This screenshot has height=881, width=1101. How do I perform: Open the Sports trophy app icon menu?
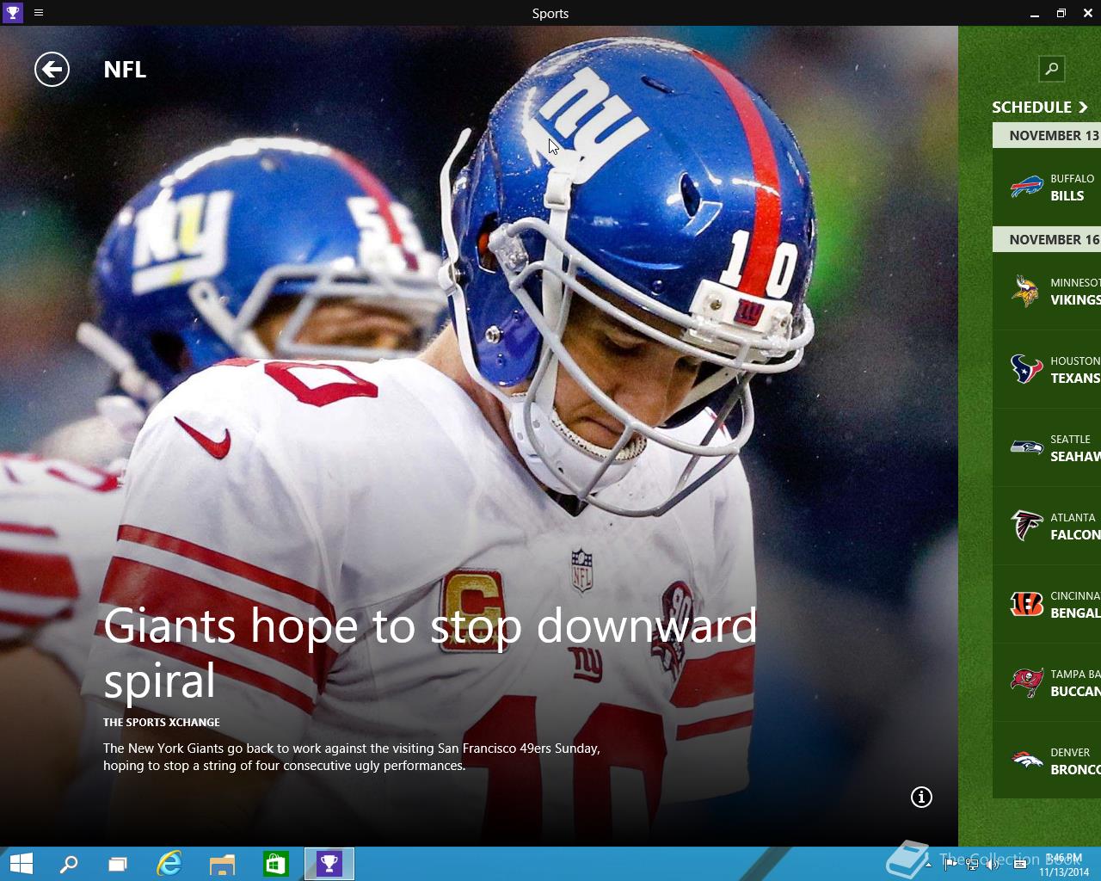(x=12, y=13)
